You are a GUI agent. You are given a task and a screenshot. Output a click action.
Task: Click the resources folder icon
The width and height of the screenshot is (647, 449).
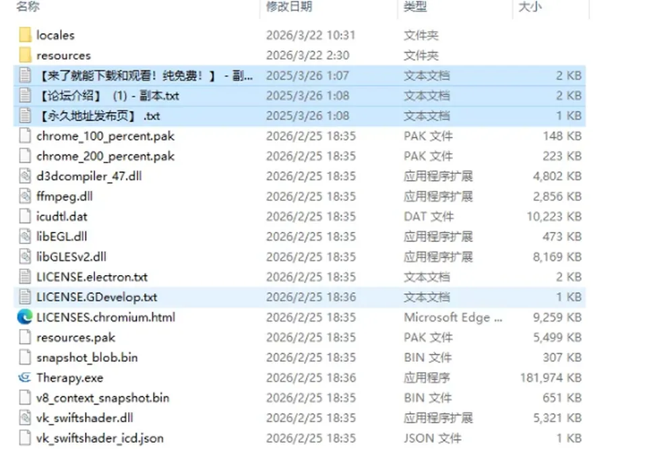tap(25, 55)
